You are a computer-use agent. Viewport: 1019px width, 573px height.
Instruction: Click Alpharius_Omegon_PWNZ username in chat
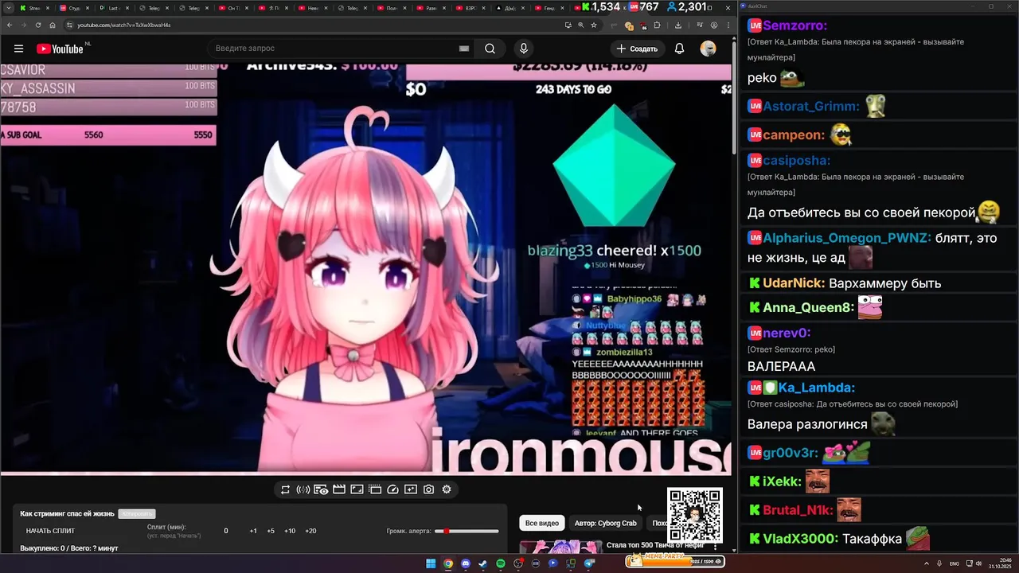pyautogui.click(x=846, y=238)
